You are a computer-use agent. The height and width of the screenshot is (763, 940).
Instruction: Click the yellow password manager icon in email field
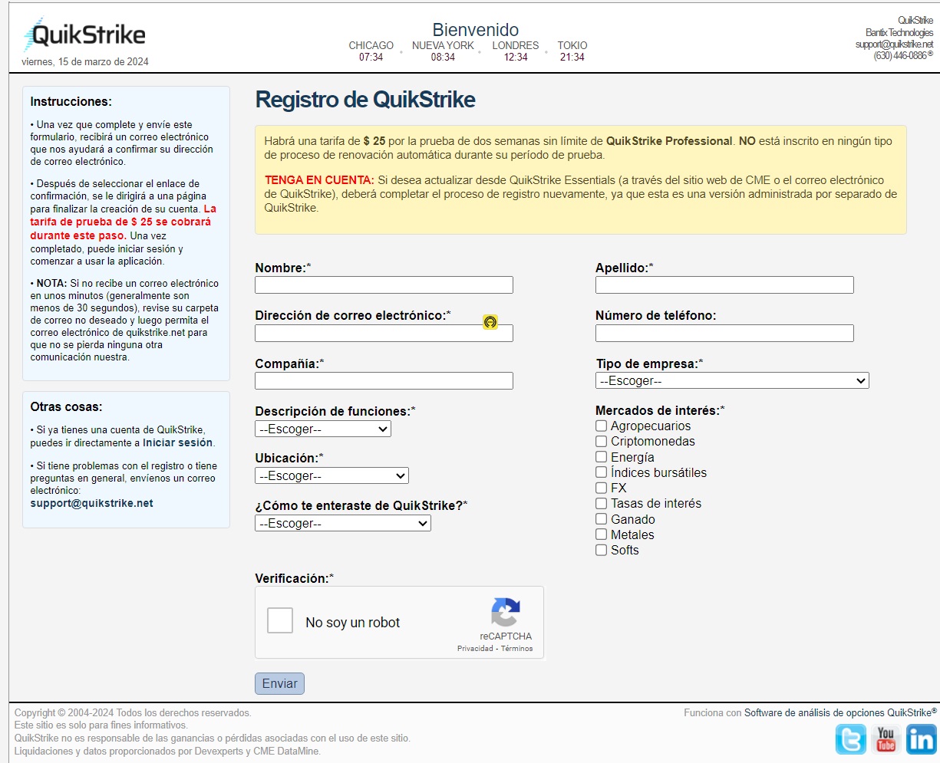coord(490,322)
